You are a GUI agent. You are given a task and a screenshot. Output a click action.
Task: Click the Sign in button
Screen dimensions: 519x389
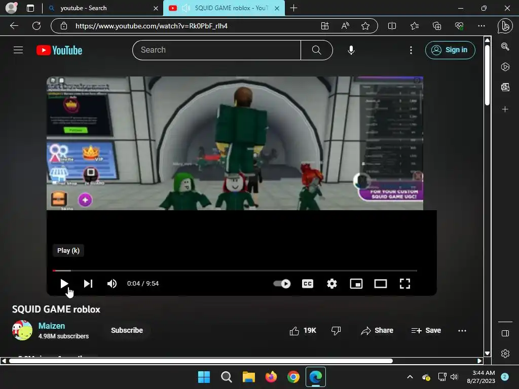pos(450,50)
